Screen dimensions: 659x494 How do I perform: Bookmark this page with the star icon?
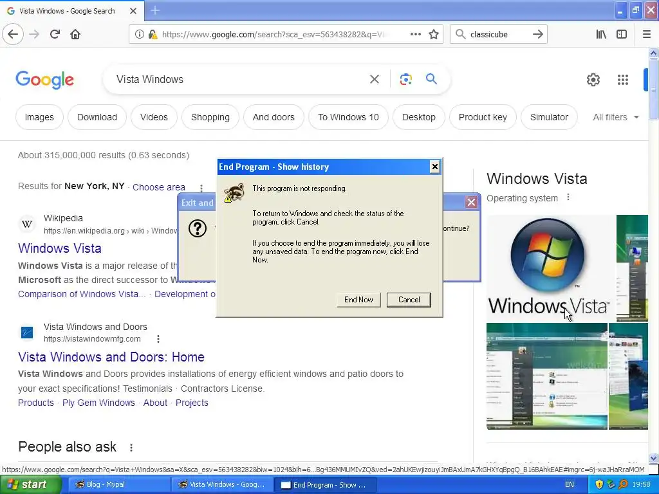[x=434, y=34]
